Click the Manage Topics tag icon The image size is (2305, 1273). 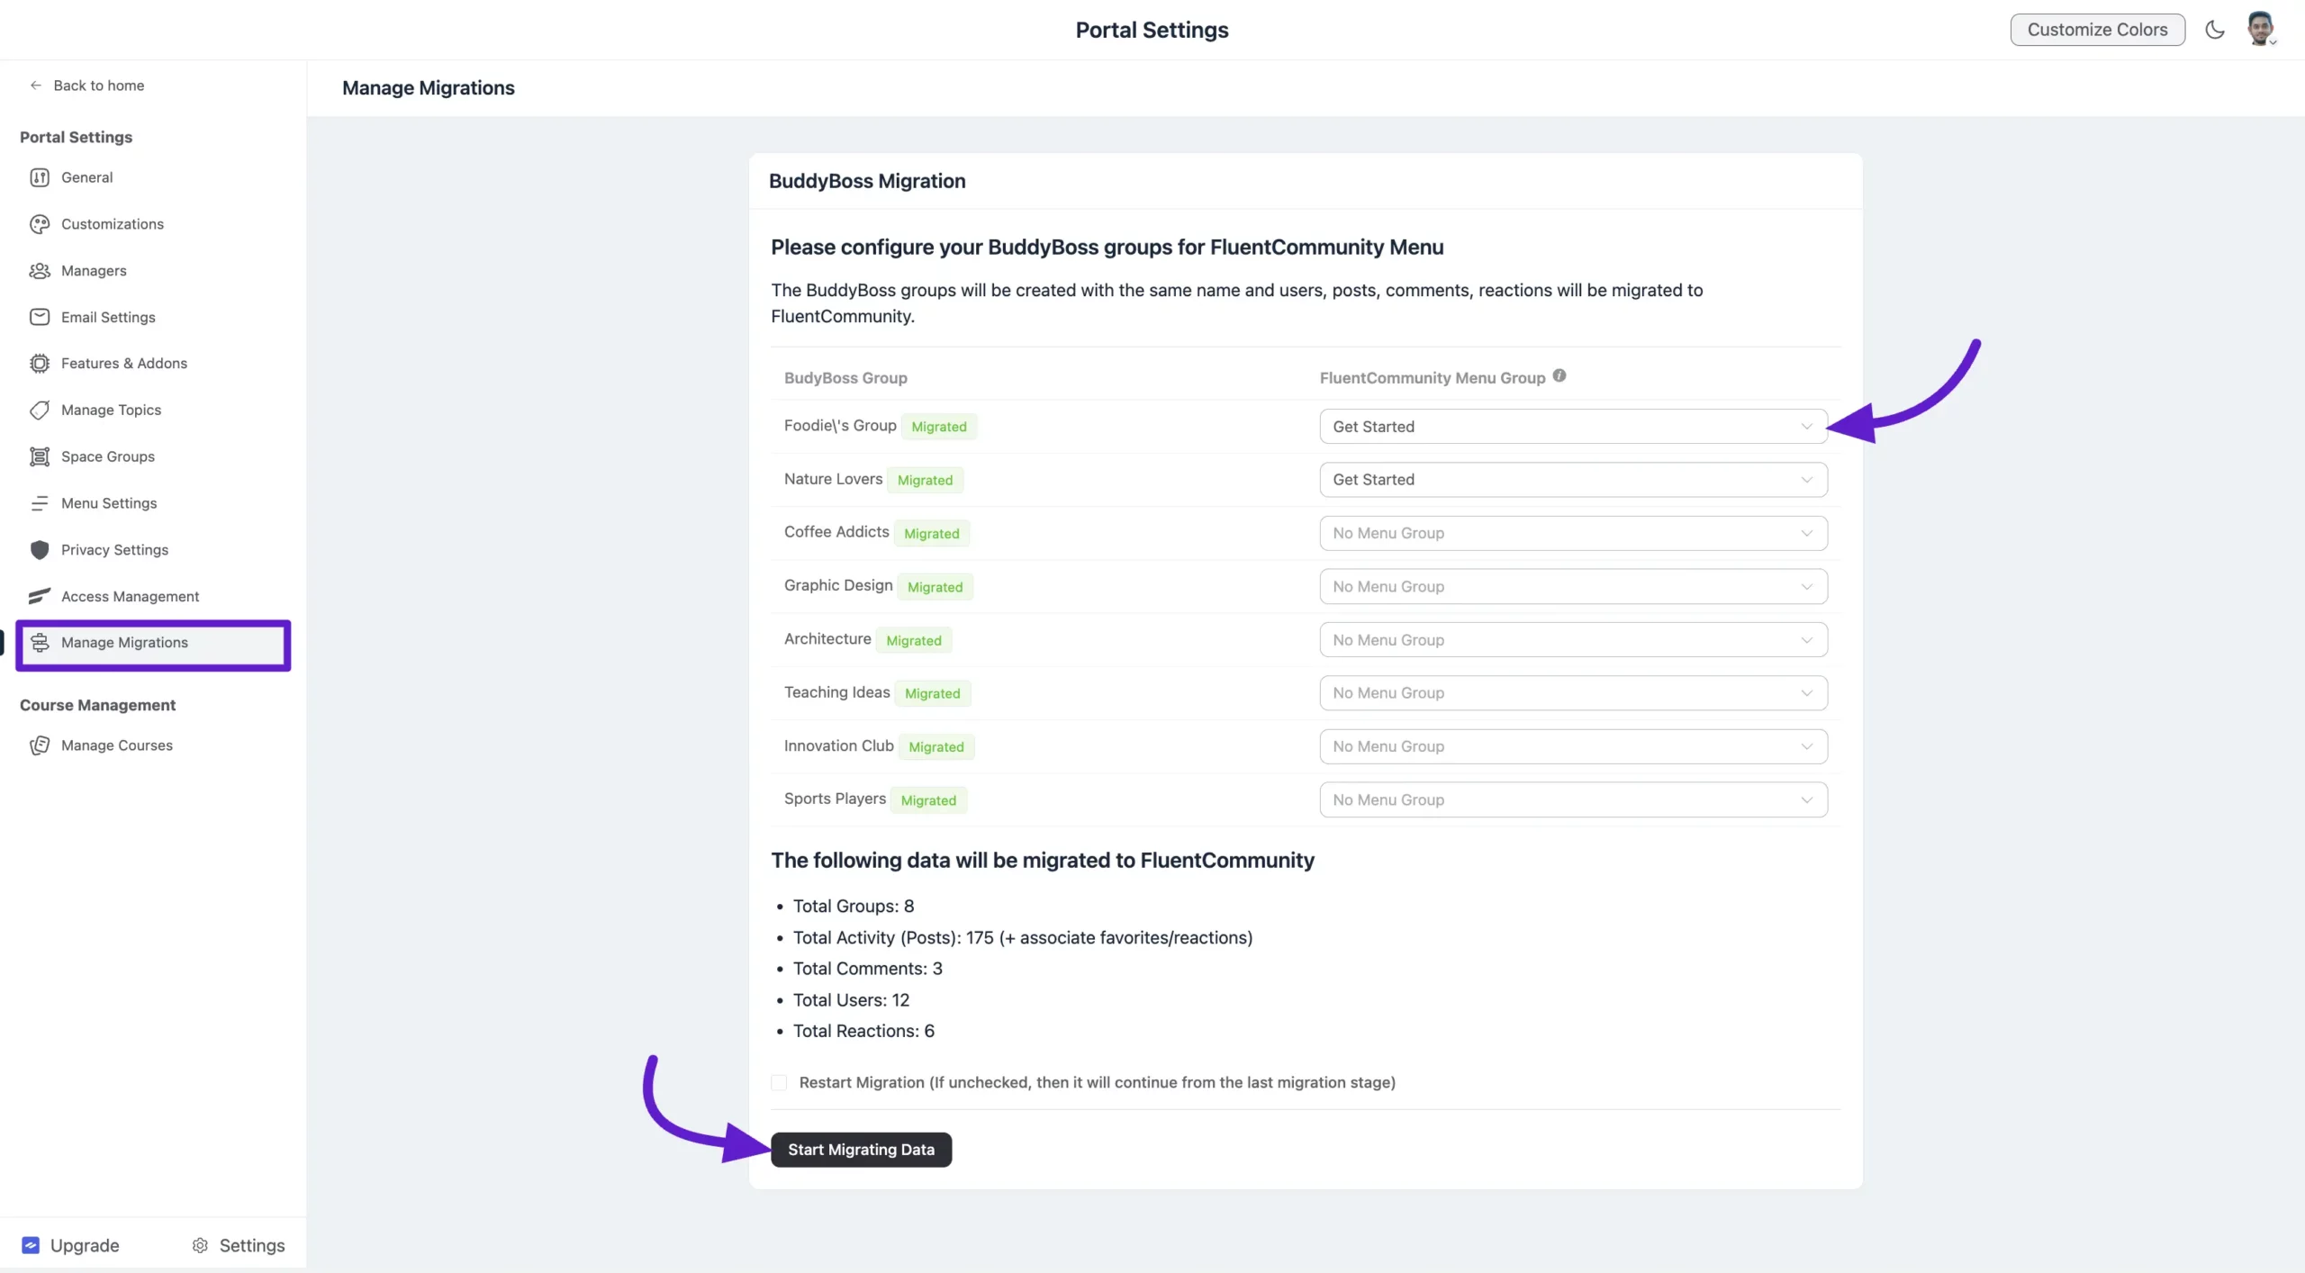(40, 411)
